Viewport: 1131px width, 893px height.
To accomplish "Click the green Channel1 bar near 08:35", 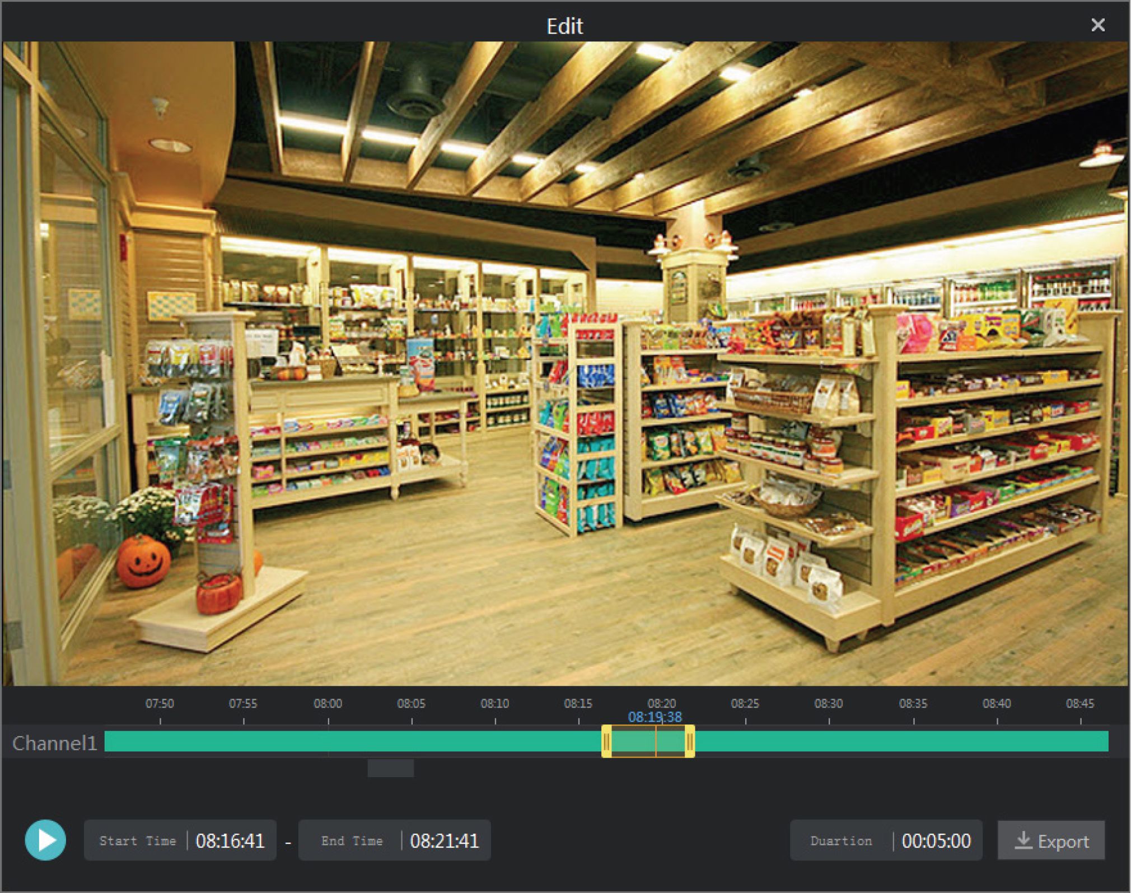I will pyautogui.click(x=913, y=742).
